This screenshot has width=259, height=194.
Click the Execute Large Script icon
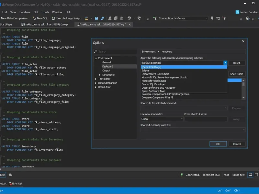(x=54, y=18)
